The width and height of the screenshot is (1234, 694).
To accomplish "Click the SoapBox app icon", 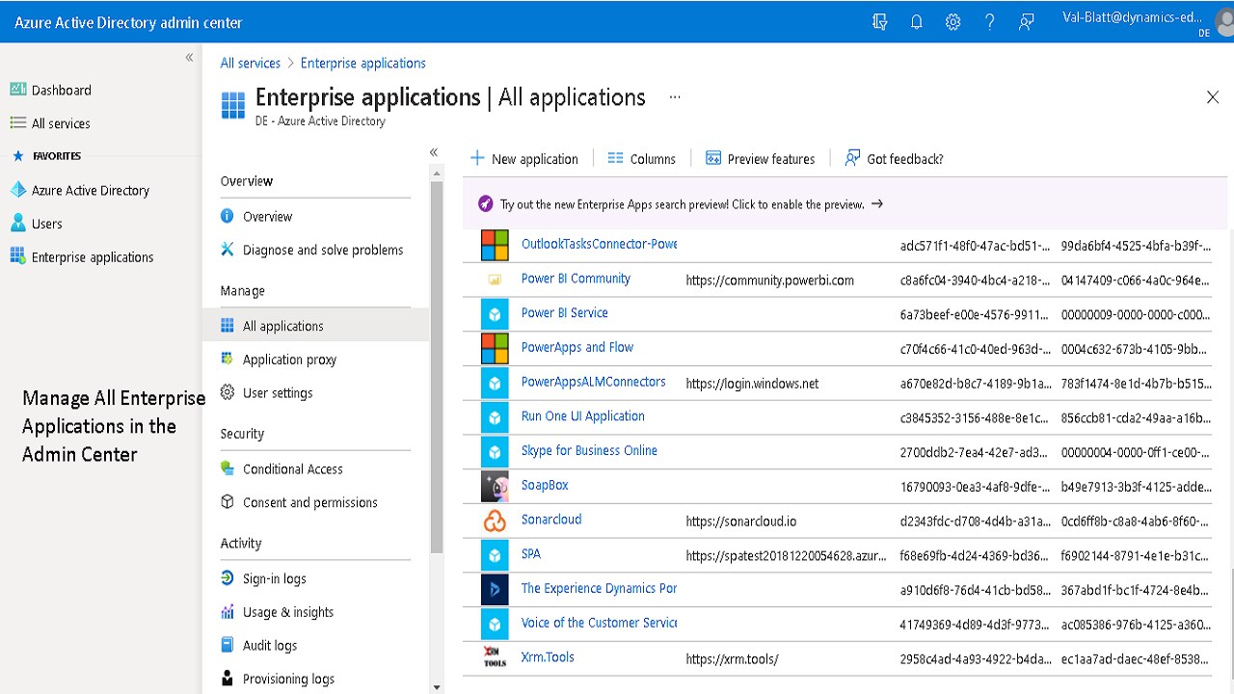I will pos(495,487).
